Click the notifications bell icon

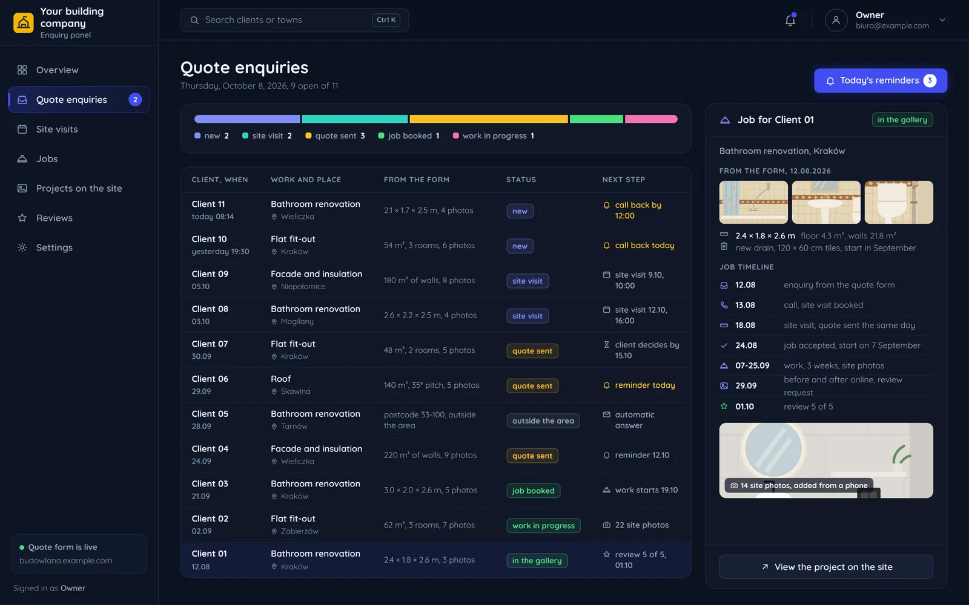click(x=790, y=20)
